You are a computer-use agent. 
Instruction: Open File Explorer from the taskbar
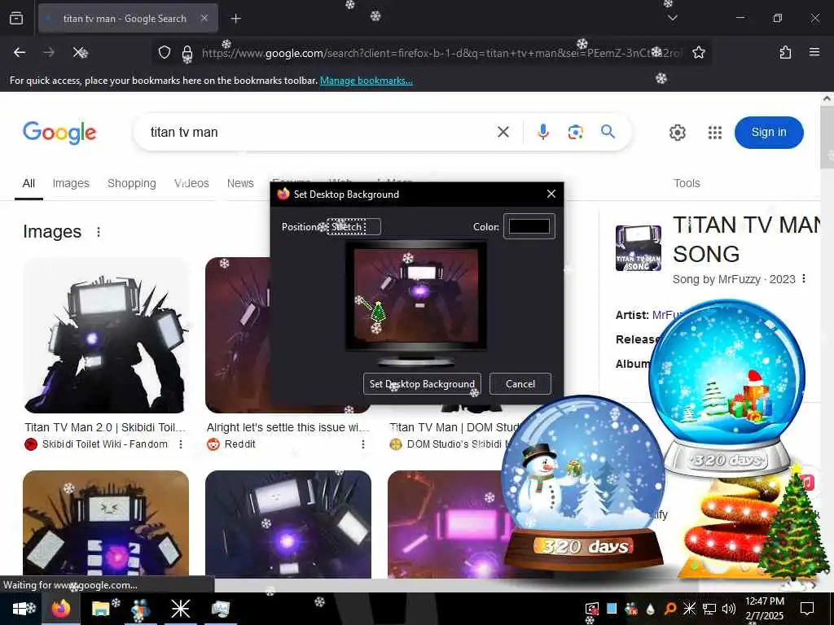pos(100,609)
